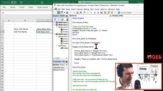Open the Window menu
The width and height of the screenshot is (163, 91).
pyautogui.click(x=111, y=9)
